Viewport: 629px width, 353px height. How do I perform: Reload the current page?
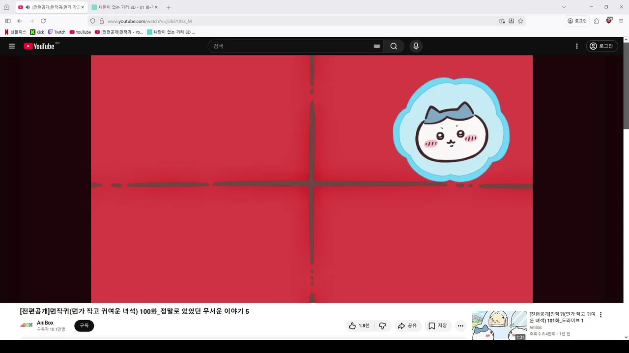(x=43, y=21)
